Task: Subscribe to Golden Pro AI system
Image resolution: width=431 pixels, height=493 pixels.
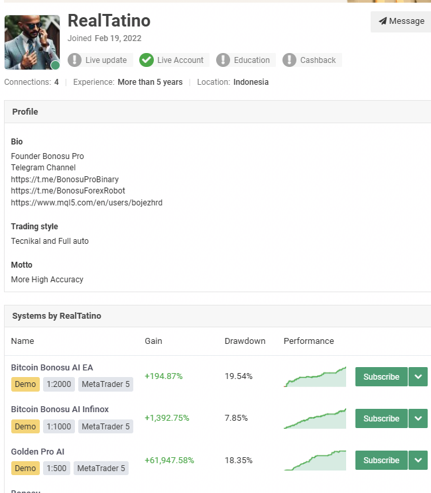Action: pyautogui.click(x=381, y=461)
